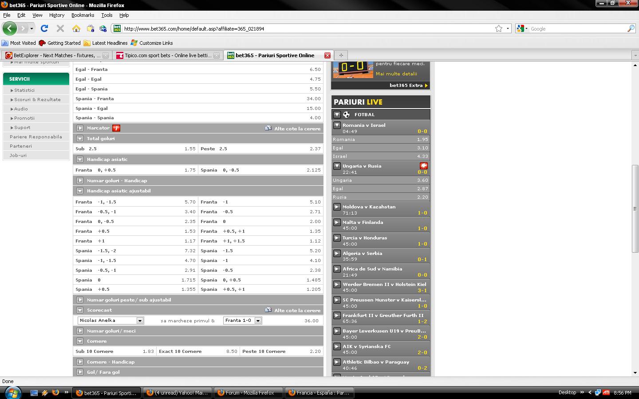Pick Romania at odds 1.95

point(381,139)
